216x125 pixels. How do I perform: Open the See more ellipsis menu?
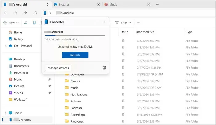[x=138, y=23]
